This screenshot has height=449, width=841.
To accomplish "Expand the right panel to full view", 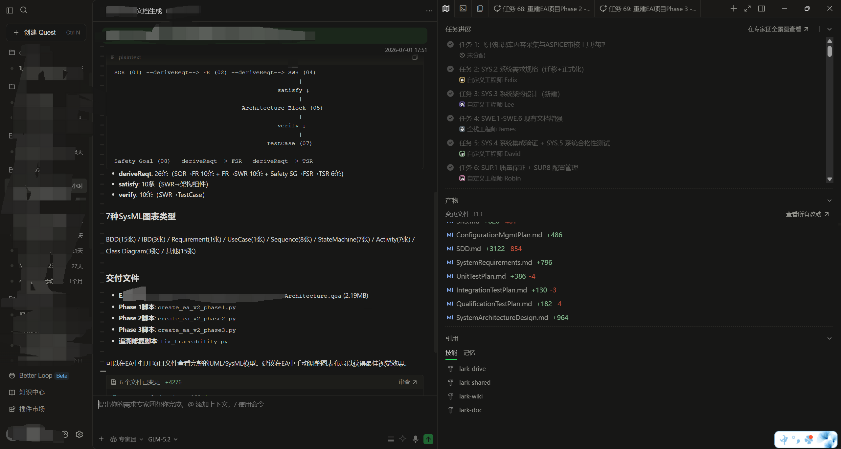I will 747,9.
